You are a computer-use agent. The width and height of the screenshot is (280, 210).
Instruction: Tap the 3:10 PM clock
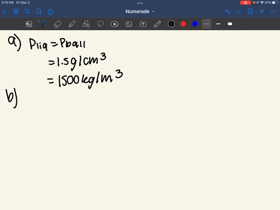[8, 2]
